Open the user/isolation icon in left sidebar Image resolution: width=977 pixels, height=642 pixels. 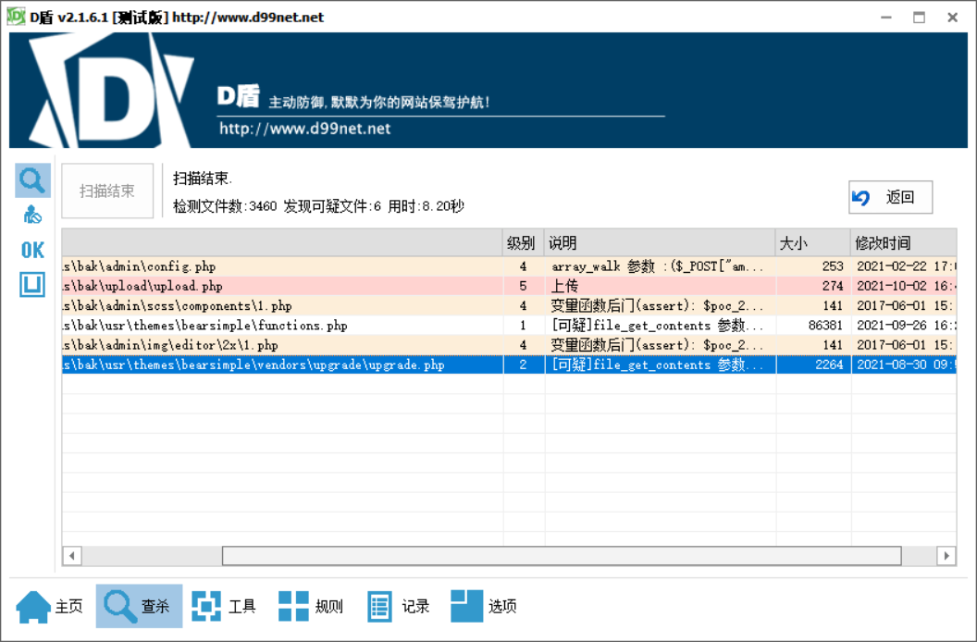click(32, 215)
